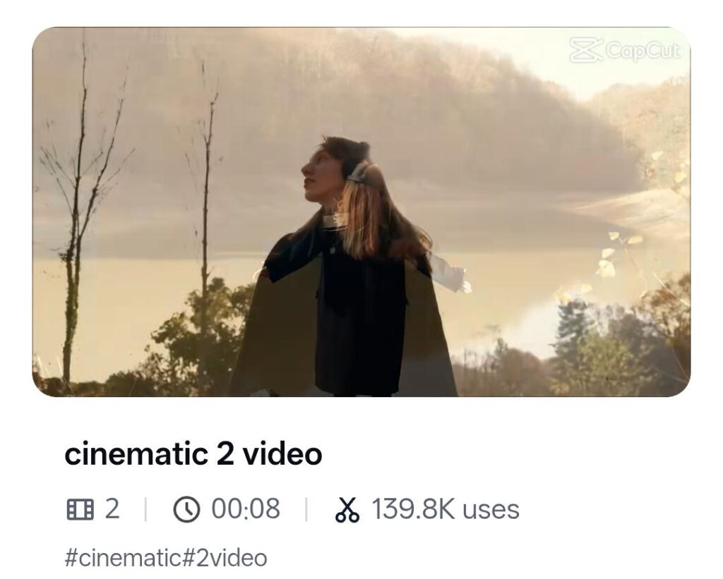Click the "cinematic 2 video" title
This screenshot has width=723, height=579.
193,454
